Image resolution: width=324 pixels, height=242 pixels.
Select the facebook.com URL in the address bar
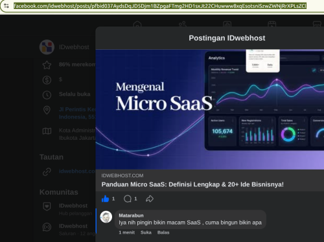click(x=160, y=6)
